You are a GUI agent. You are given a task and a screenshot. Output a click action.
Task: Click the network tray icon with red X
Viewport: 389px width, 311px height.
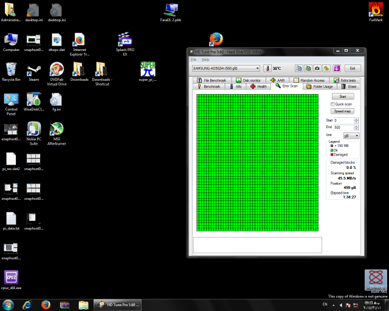[356, 306]
